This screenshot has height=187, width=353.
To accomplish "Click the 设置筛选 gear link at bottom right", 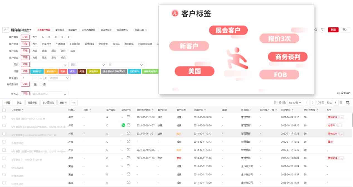I will pyautogui.click(x=345, y=93).
